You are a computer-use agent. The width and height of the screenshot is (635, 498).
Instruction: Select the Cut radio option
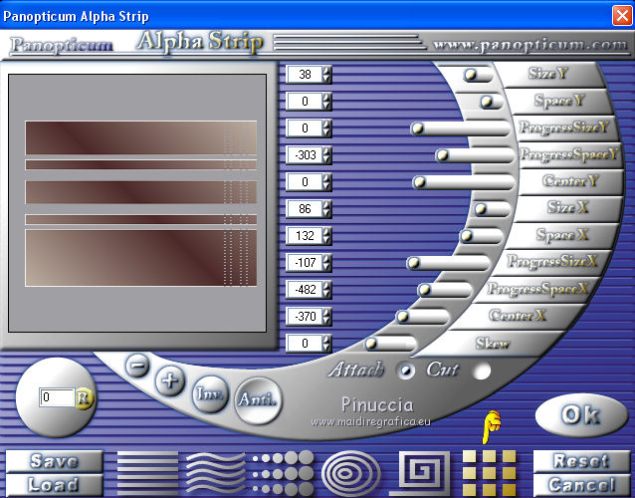482,371
